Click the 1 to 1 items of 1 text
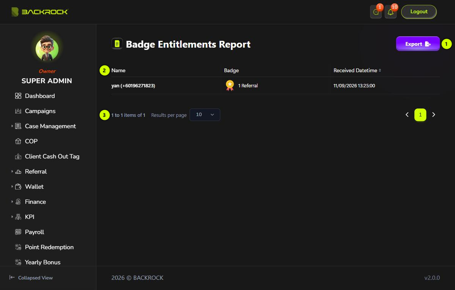455x290 pixels. [128, 115]
